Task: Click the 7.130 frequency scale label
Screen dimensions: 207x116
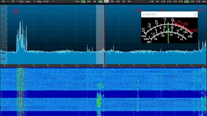Action: point(177,66)
